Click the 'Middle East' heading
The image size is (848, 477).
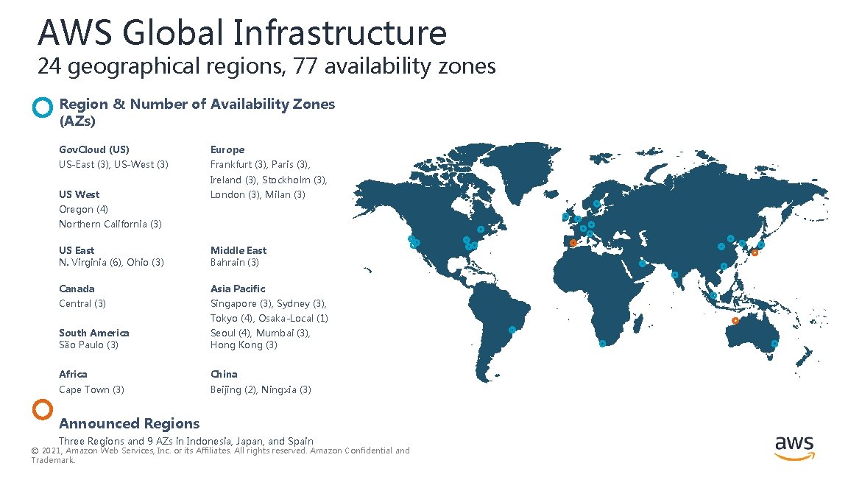pyautogui.click(x=239, y=250)
